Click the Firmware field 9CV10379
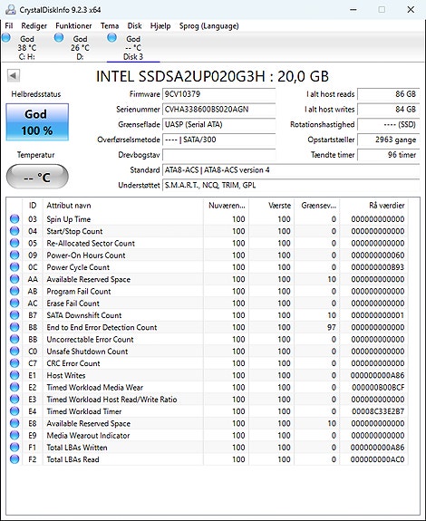 click(x=219, y=94)
